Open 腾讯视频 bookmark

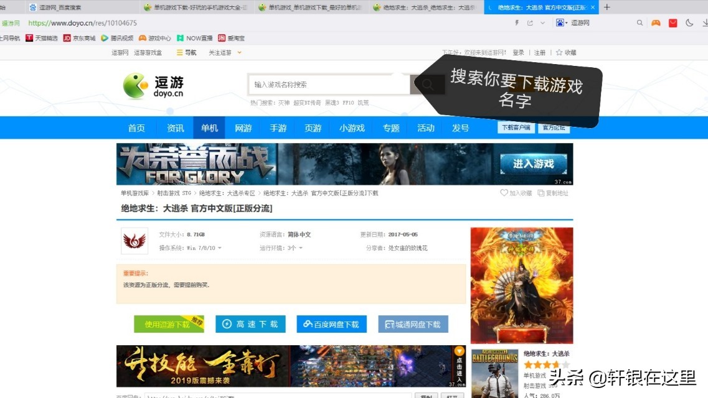117,39
